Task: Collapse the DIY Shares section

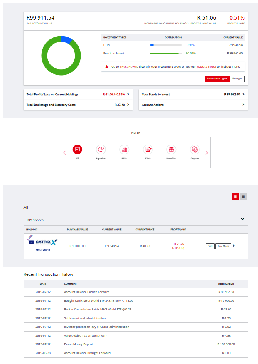Action: pos(243,219)
